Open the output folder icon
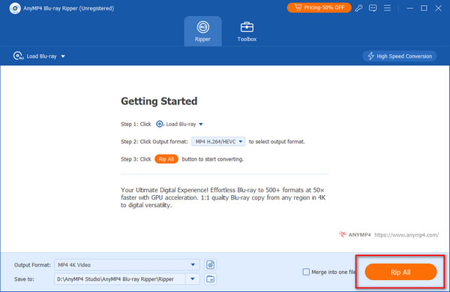The image size is (450, 292). click(x=210, y=279)
